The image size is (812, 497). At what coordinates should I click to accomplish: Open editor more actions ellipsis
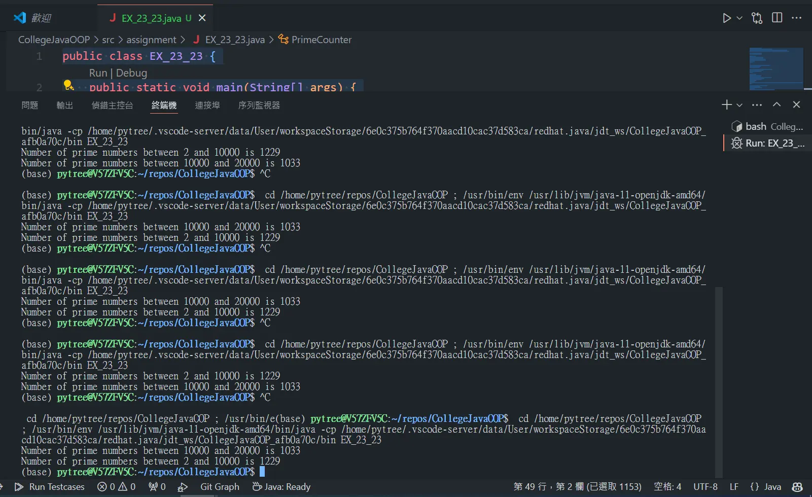coord(796,18)
